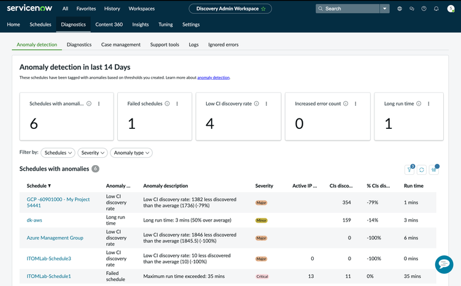Open the sidebar discussions chat icon
461x286 pixels.
(x=412, y=9)
